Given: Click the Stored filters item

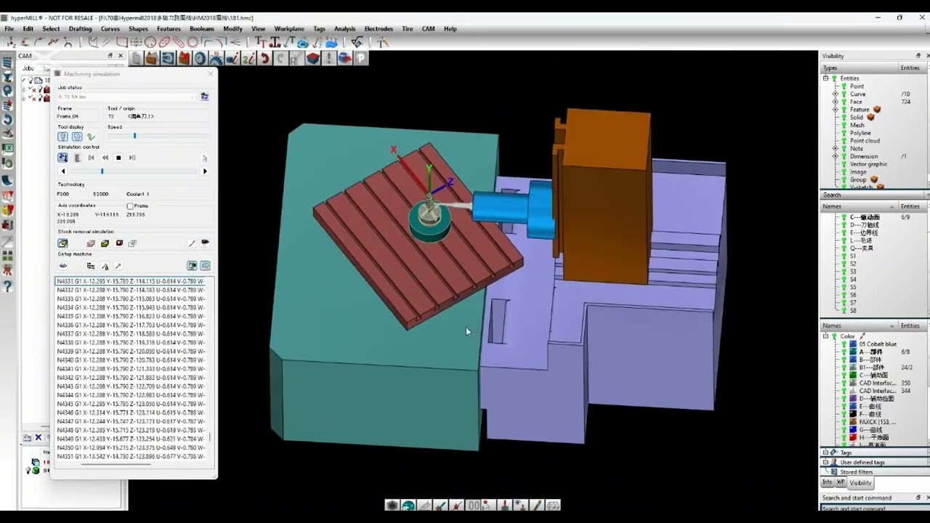Looking at the screenshot, I should tap(857, 472).
